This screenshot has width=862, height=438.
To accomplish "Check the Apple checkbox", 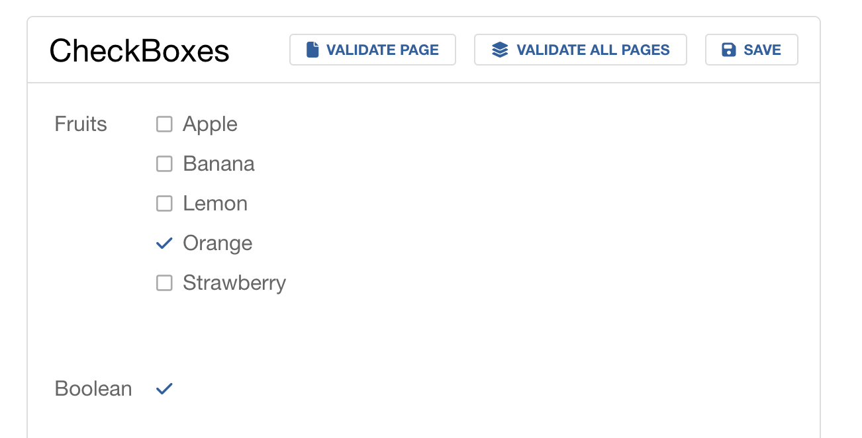I will tap(164, 124).
